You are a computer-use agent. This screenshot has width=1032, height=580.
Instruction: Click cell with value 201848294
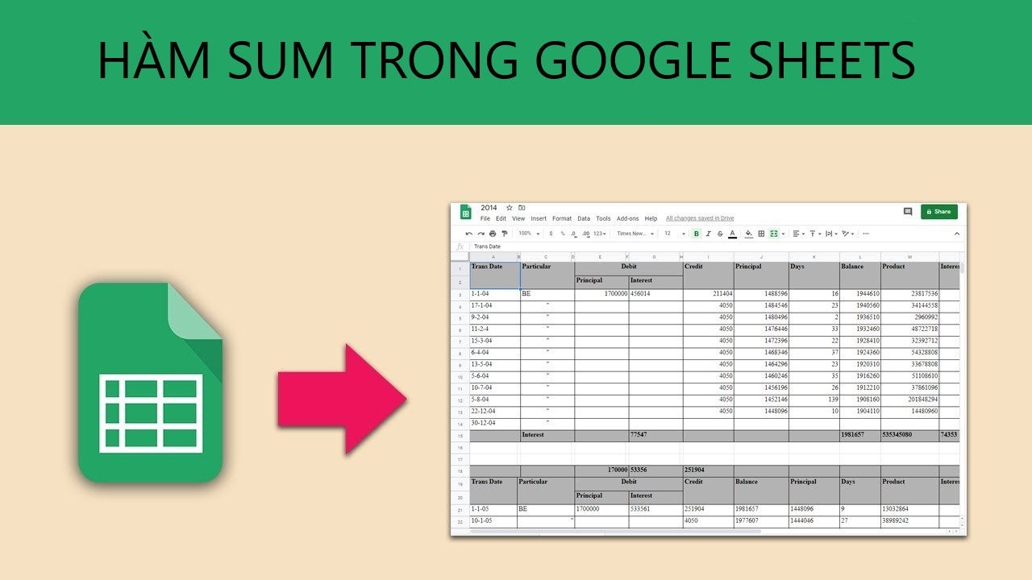click(909, 400)
